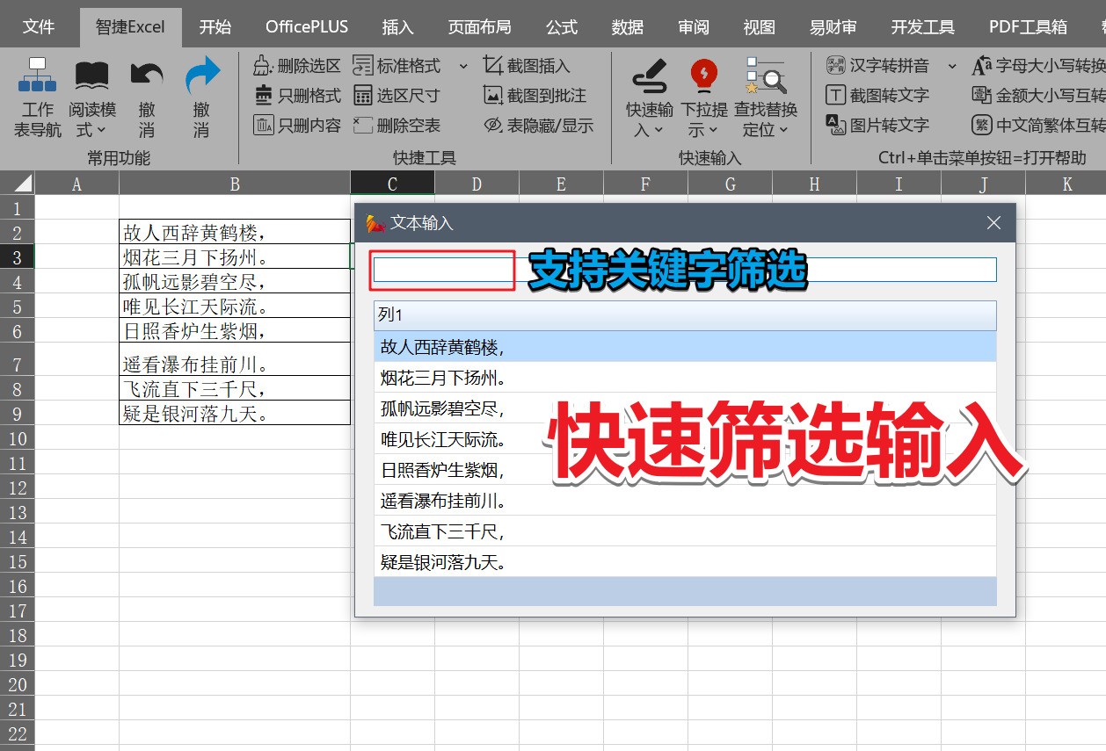Click the 金额大小写互转 button
1106x751 pixels.
click(x=1039, y=96)
